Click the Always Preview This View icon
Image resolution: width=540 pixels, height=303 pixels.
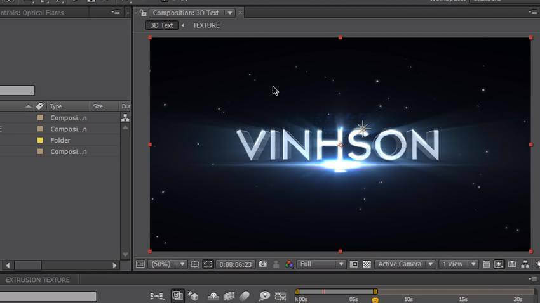(140, 264)
